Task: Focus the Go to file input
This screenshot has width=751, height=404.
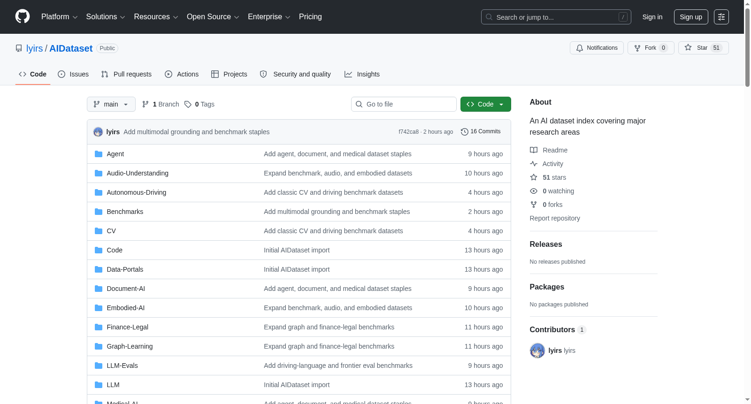Action: pos(404,104)
